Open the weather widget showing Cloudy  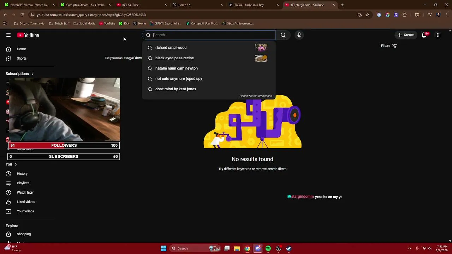[13, 248]
